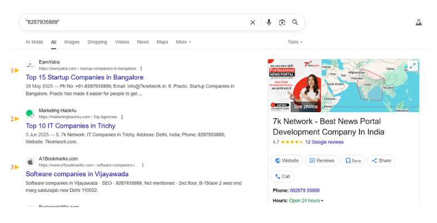Image resolution: width=437 pixels, height=223 pixels.
Task: Expand the map in the knowledge panel
Action: pyautogui.click(x=413, y=66)
